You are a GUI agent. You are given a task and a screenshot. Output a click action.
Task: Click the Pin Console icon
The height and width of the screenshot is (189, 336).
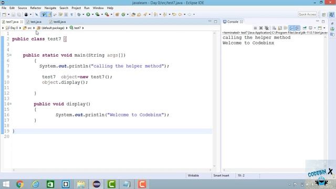[304, 28]
